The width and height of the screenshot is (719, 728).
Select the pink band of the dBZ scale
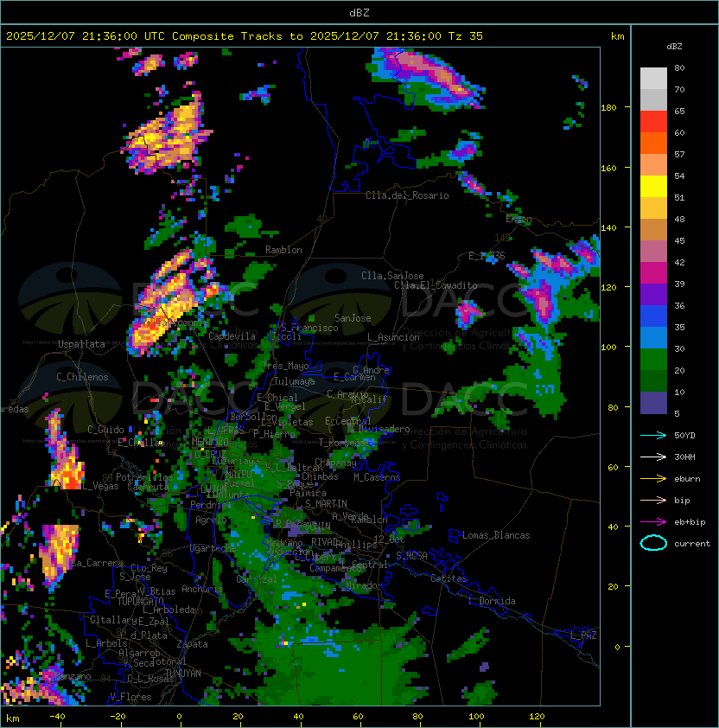(x=653, y=252)
